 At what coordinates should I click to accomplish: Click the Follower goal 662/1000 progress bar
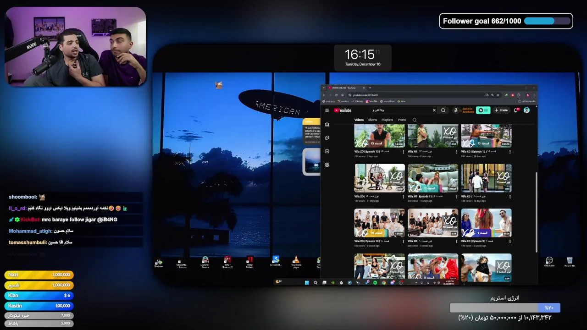point(547,21)
